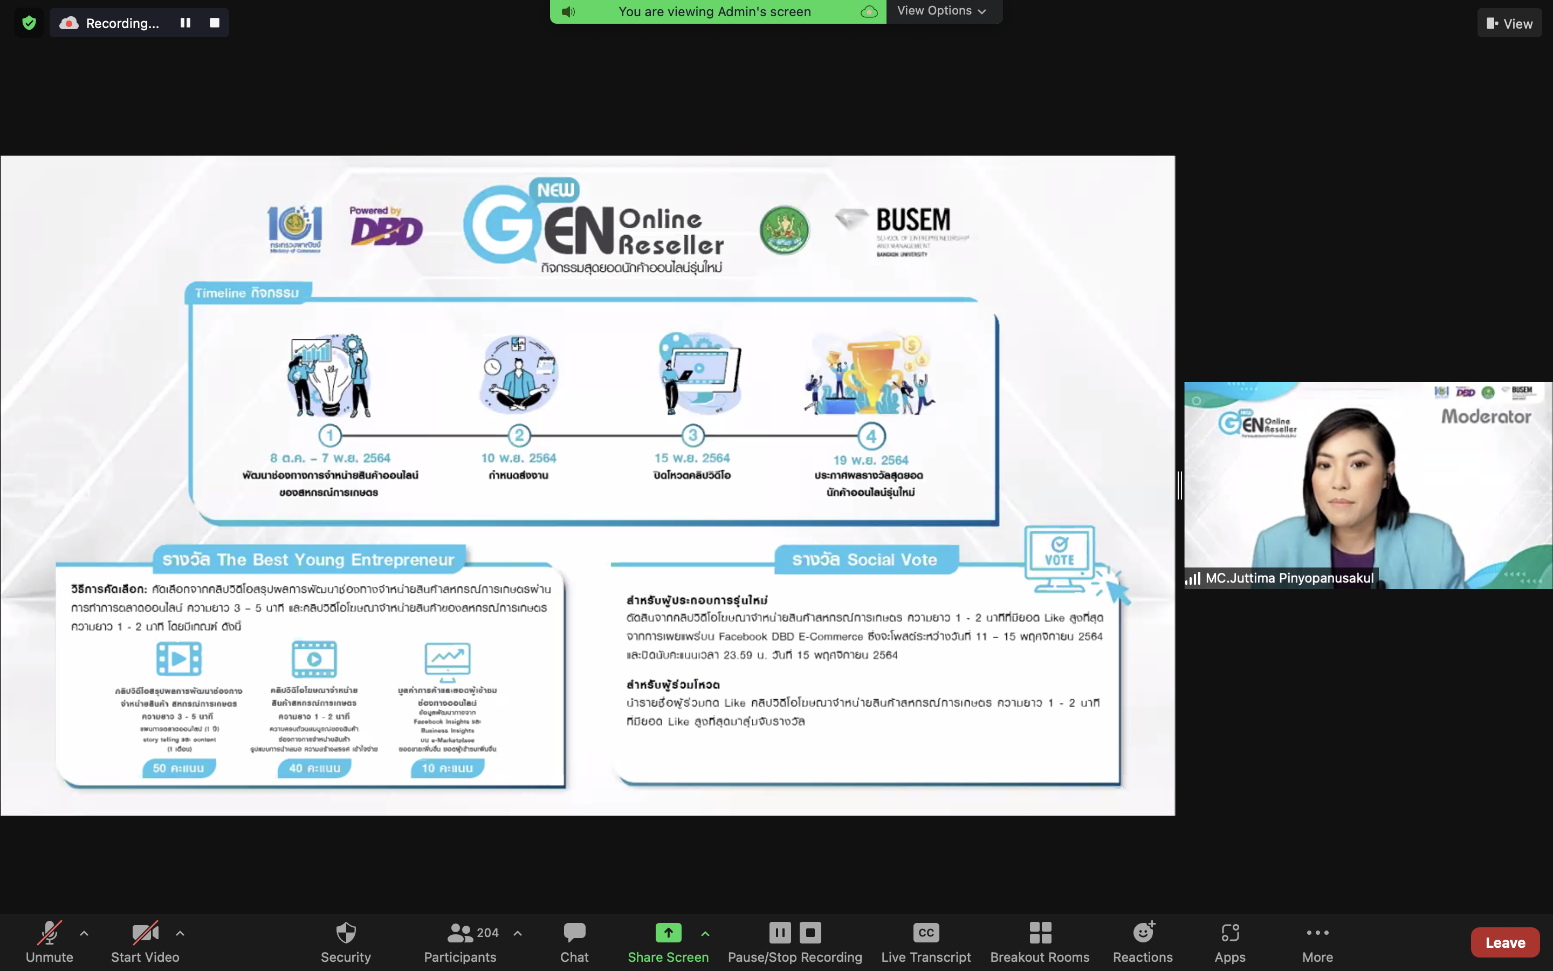Start Video camera toggle

point(145,933)
